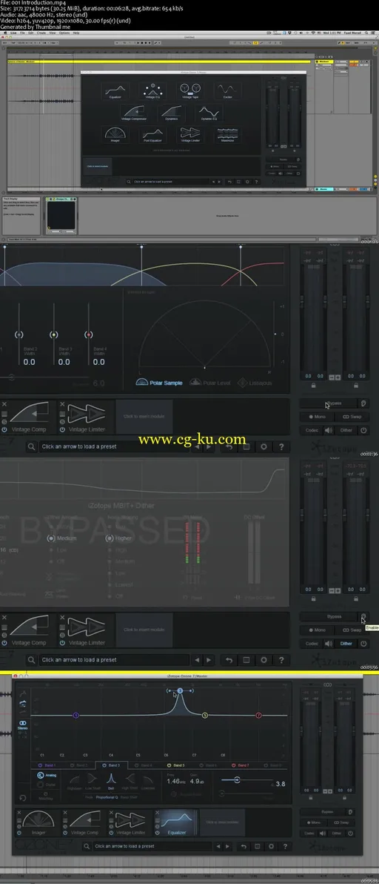Select Imager module tile in the Equalizer frame
This screenshot has width=379, height=884.
click(x=38, y=824)
